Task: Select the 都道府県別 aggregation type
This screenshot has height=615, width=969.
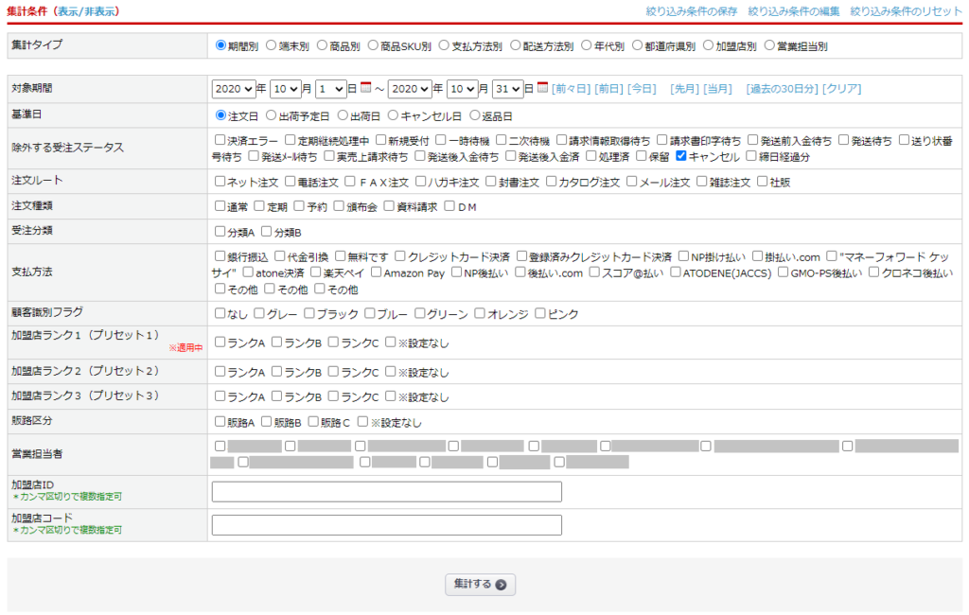Action: [637, 44]
